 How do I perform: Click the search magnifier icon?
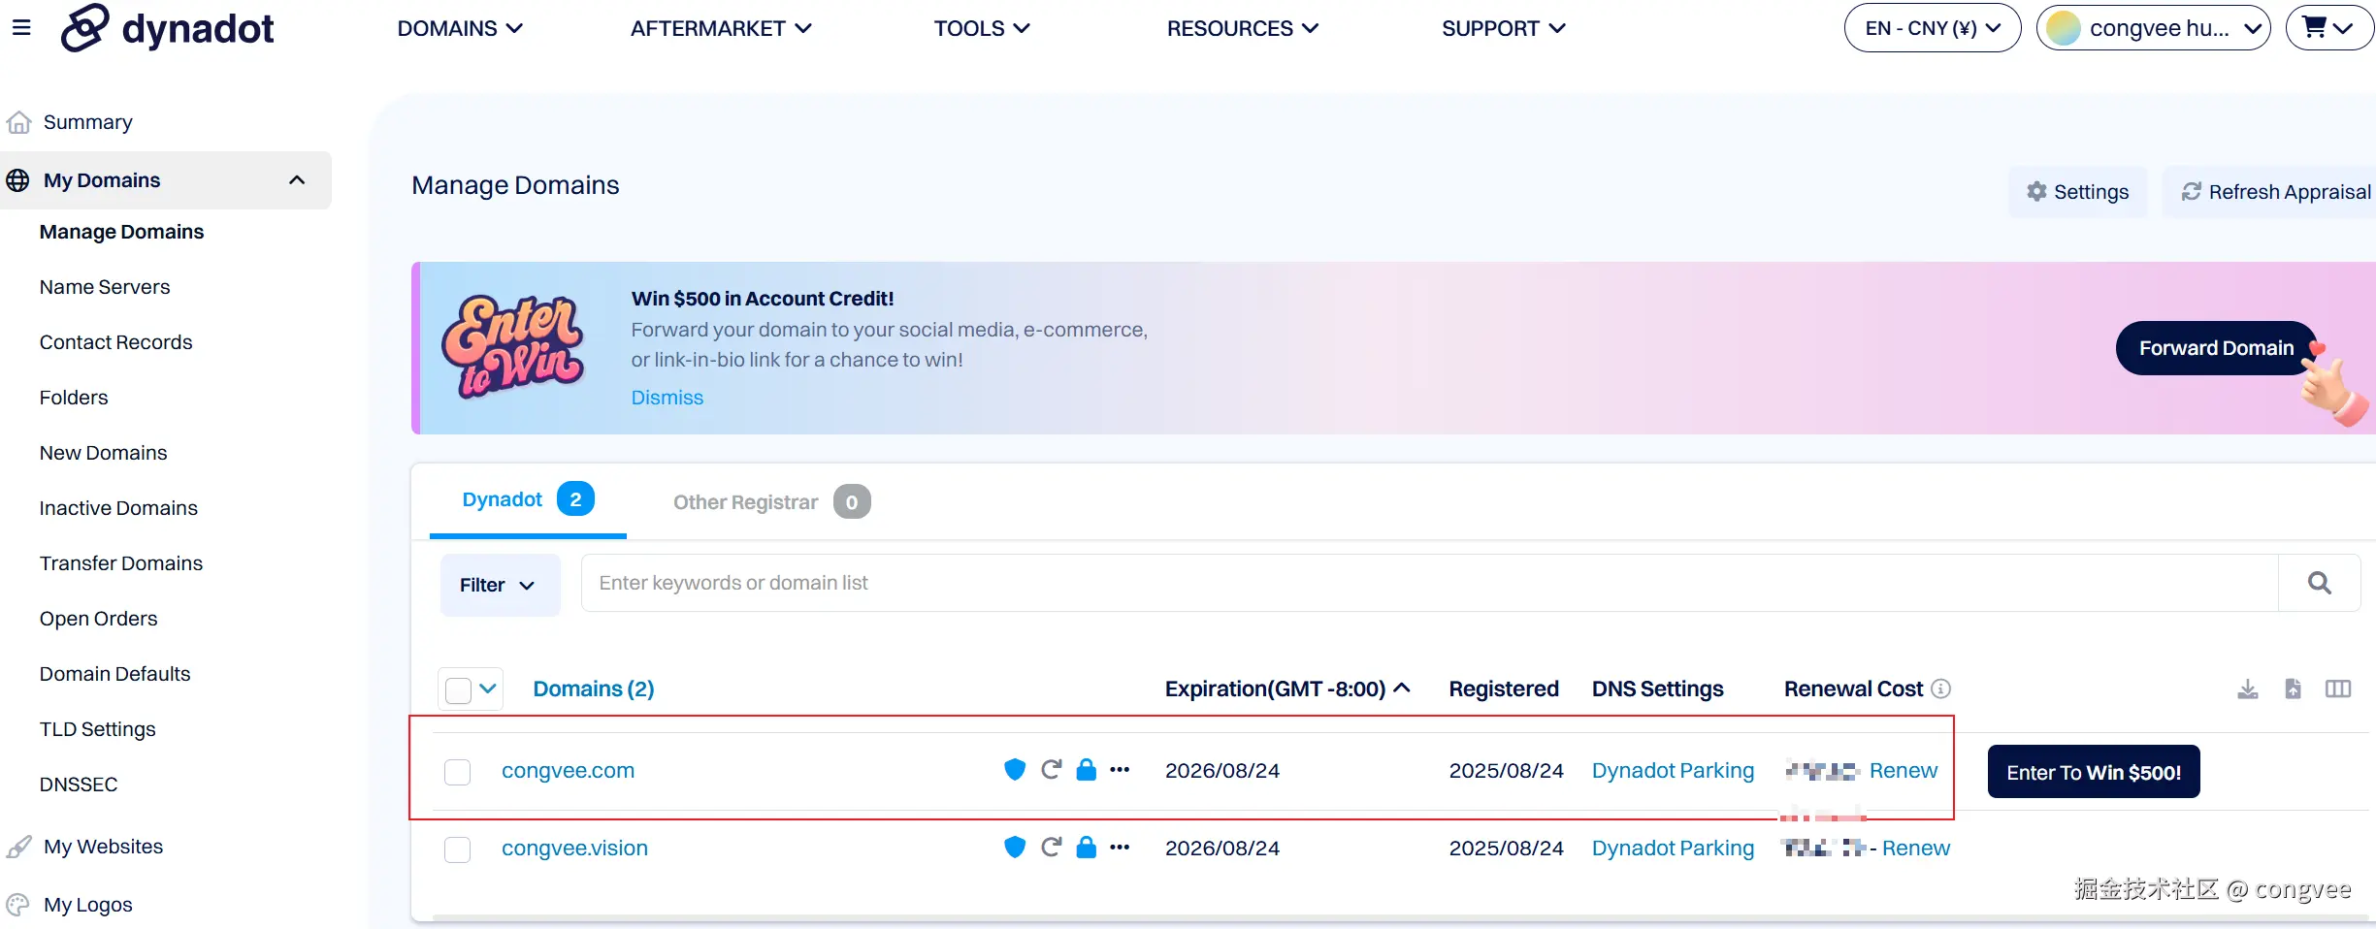[2319, 583]
